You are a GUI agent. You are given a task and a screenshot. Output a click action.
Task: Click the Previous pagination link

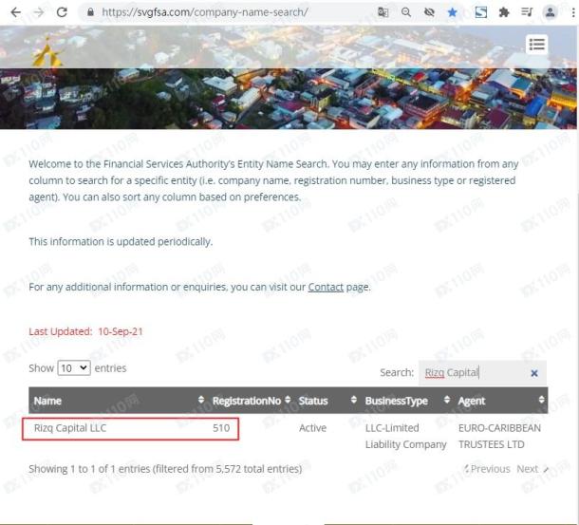pyautogui.click(x=487, y=469)
